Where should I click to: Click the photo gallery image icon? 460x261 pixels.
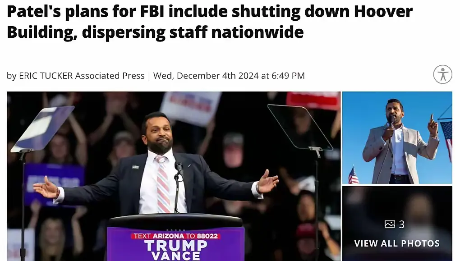(390, 224)
